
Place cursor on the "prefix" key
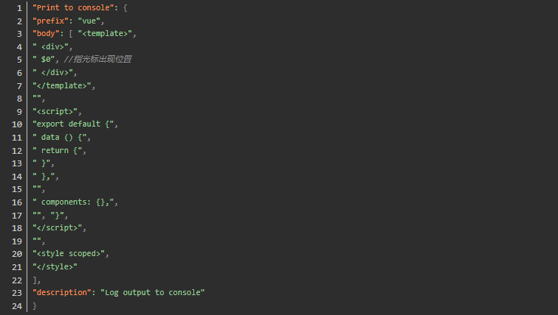point(50,21)
